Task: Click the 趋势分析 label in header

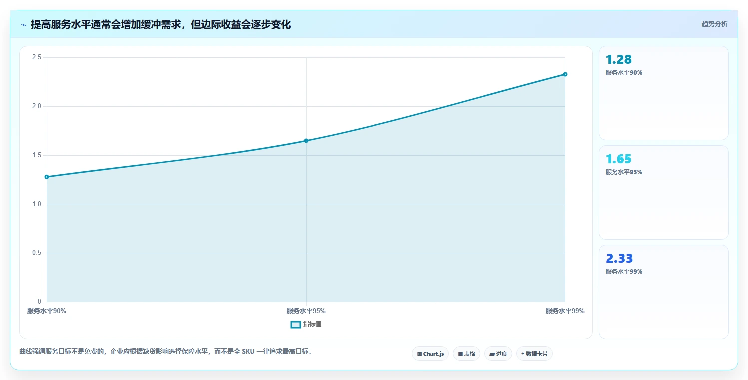Action: [x=714, y=24]
